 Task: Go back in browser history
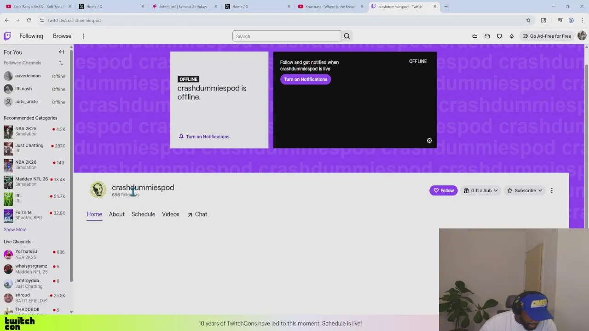tap(6, 20)
